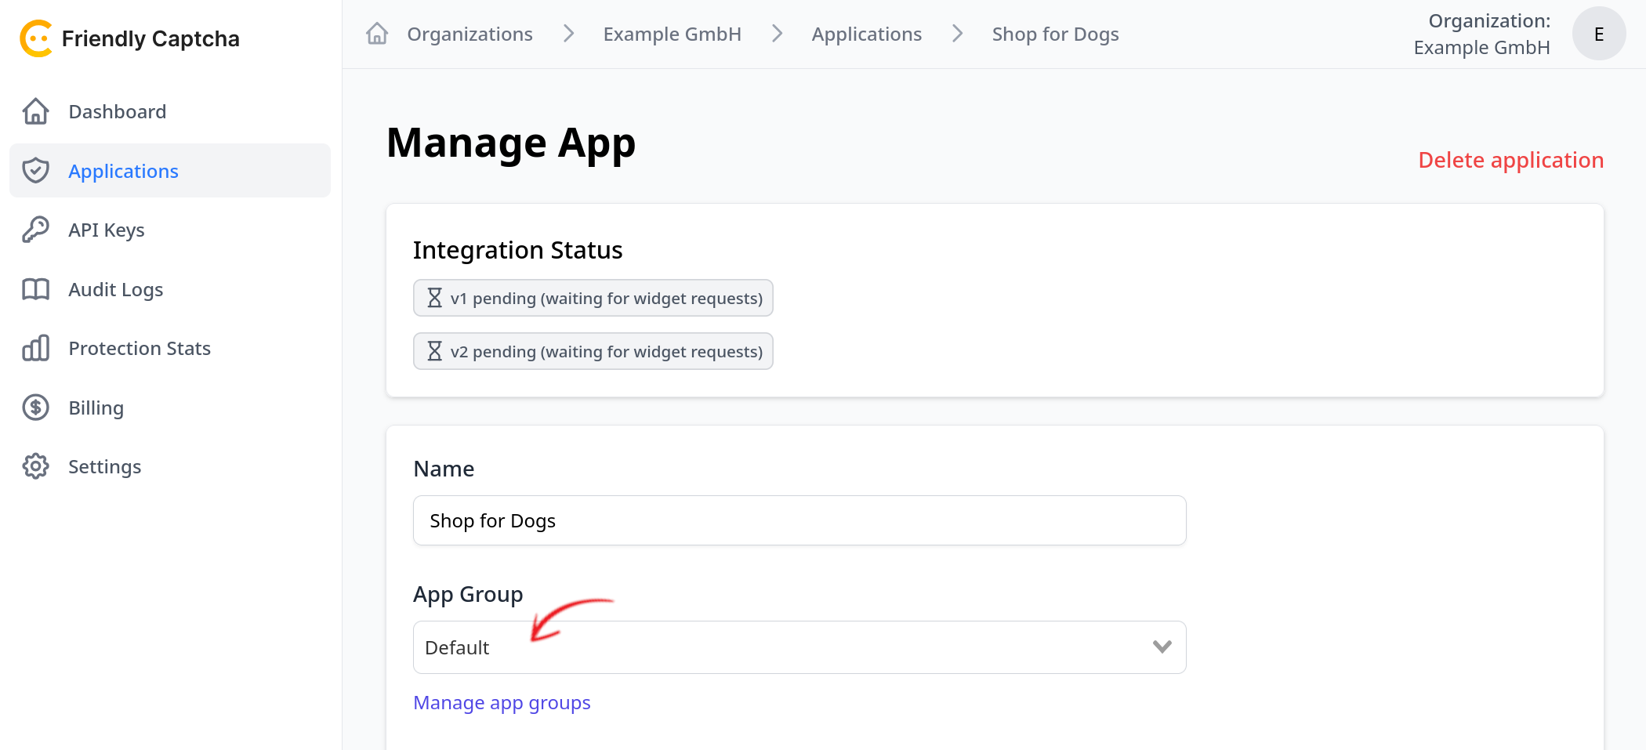This screenshot has height=750, width=1646.
Task: Click the Organization: Example GmbH label
Action: (x=1481, y=34)
